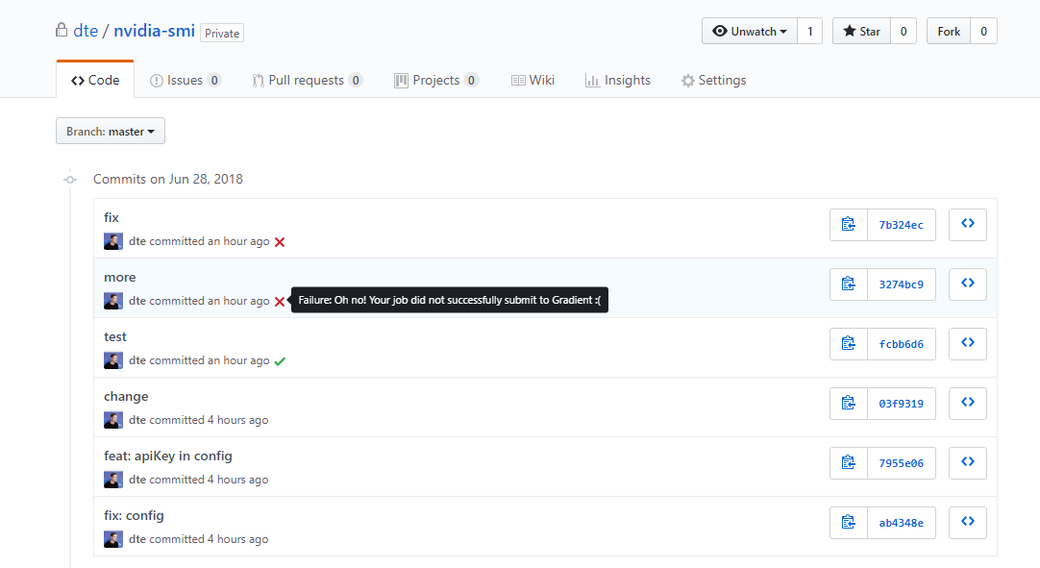1040x568 pixels.
Task: Copy full SHA for commit ab4348e
Action: coord(849,523)
